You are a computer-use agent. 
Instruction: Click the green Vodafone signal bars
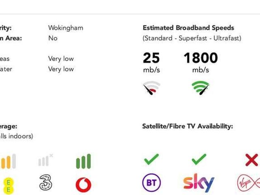coord(83,161)
